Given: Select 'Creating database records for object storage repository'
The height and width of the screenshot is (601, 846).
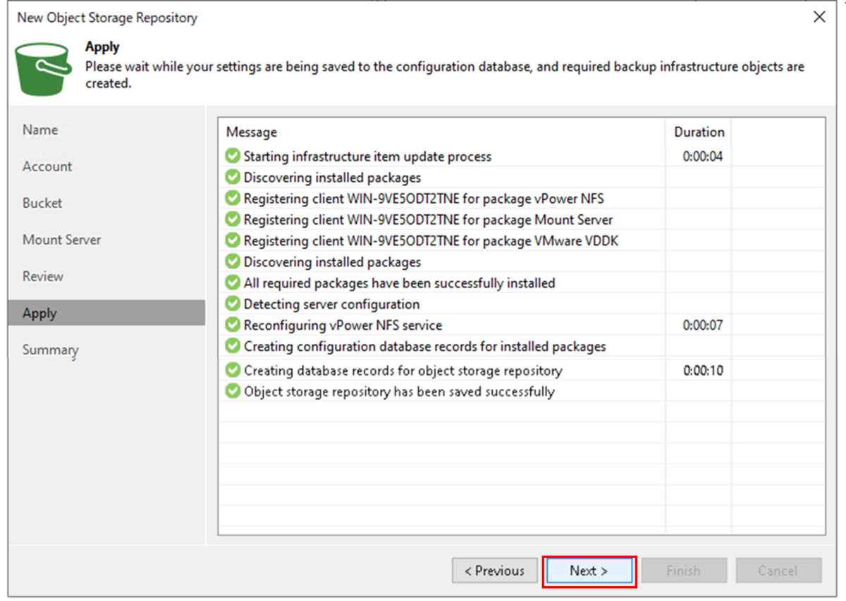Looking at the screenshot, I should pos(522,370).
